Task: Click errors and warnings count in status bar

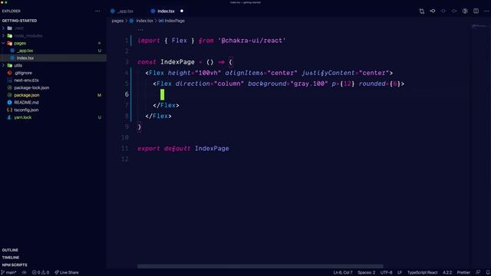Action: point(41,272)
